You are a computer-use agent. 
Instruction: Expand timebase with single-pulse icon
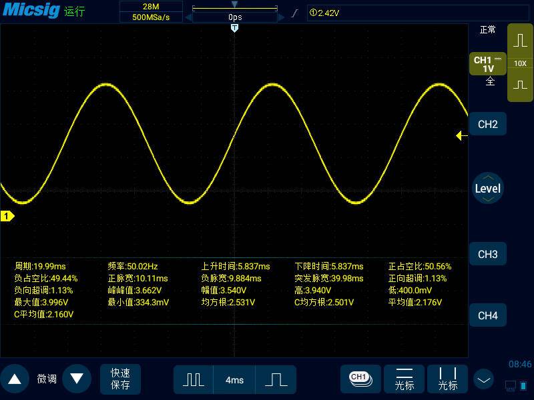(x=276, y=379)
